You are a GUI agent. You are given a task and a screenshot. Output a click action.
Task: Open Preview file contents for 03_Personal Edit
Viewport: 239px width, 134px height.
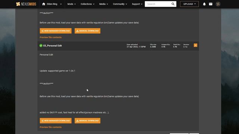tap(51, 127)
